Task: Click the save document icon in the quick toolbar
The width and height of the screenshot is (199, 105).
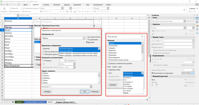Action: (x=8, y=5)
